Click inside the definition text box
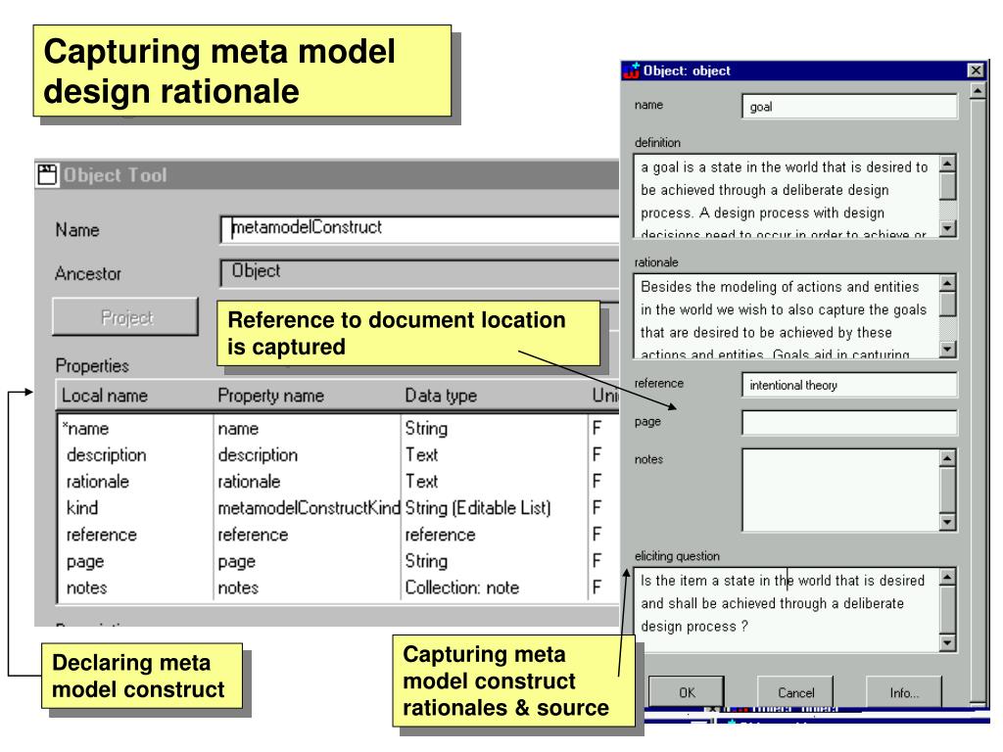 click(x=787, y=196)
